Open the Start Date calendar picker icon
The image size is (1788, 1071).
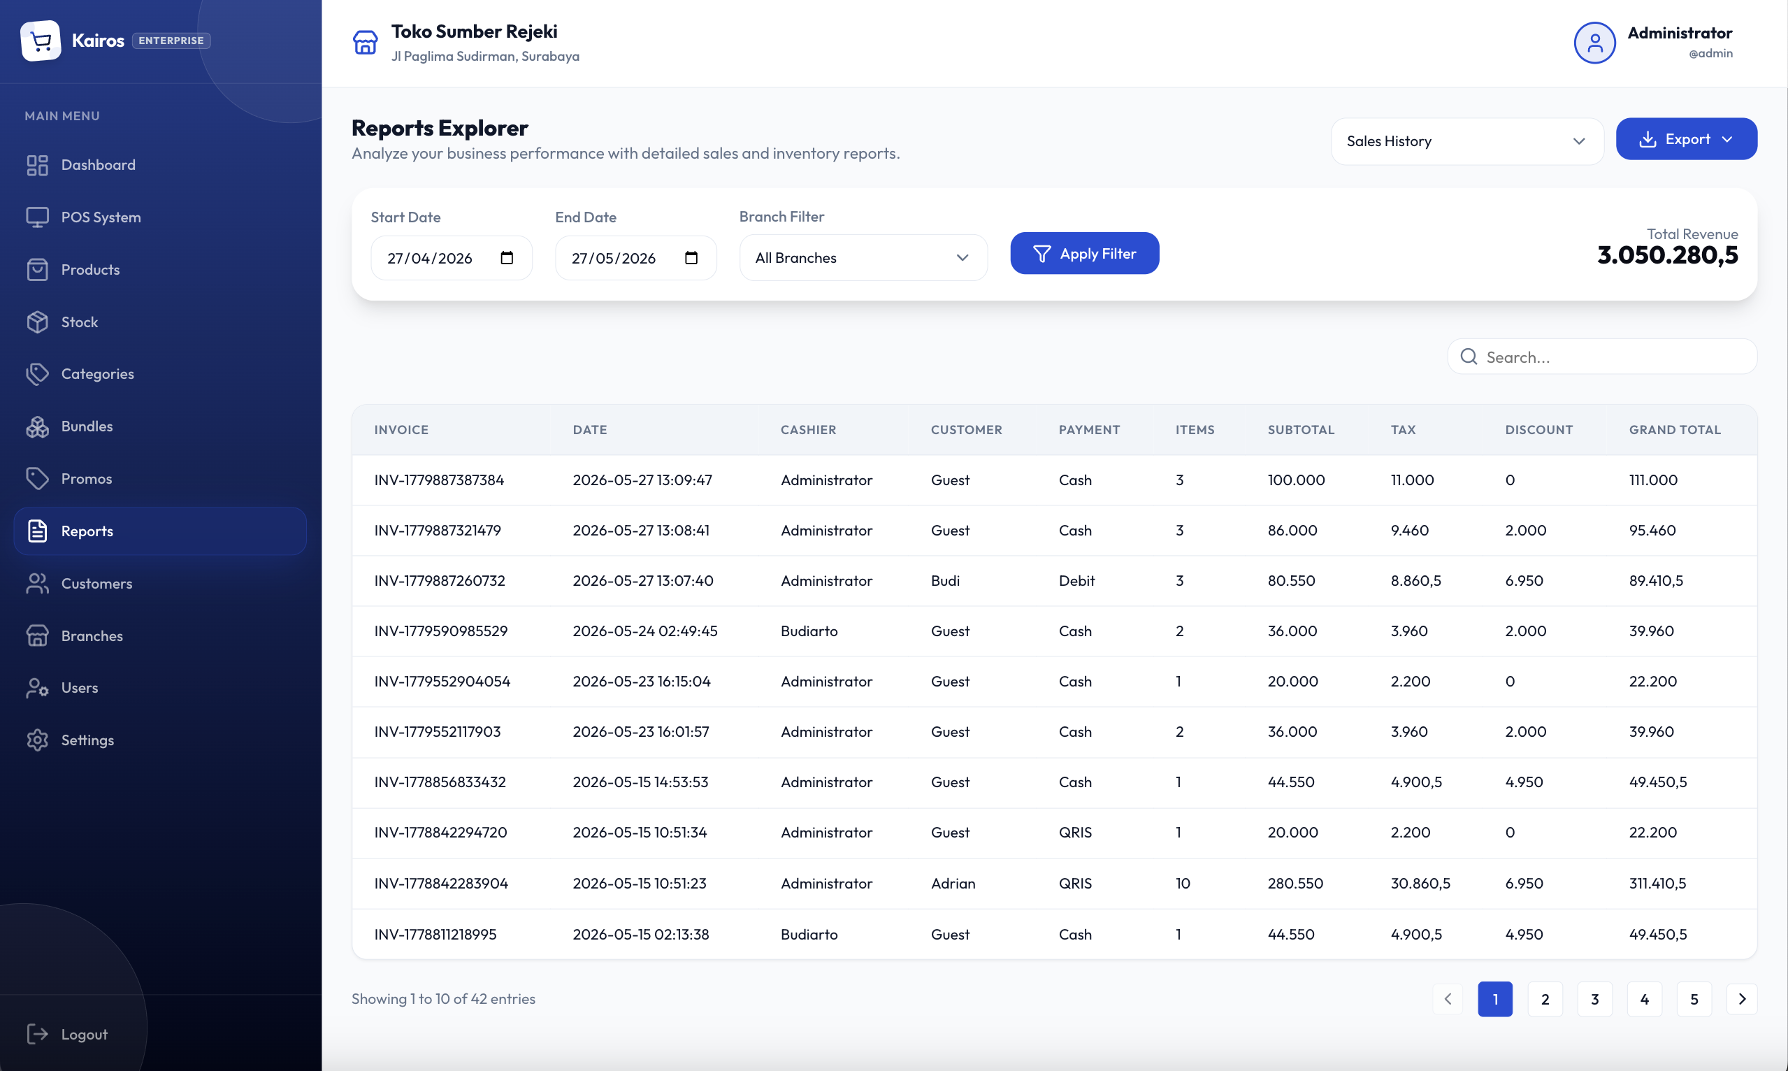[507, 258]
